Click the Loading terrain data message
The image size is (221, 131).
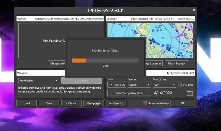pos(106,51)
